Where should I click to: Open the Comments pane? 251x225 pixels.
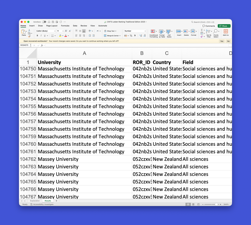tap(209, 26)
